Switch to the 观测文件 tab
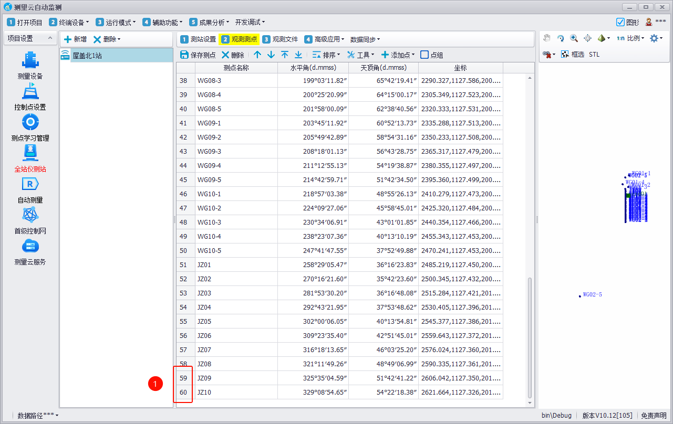The height and width of the screenshot is (424, 673). click(281, 39)
